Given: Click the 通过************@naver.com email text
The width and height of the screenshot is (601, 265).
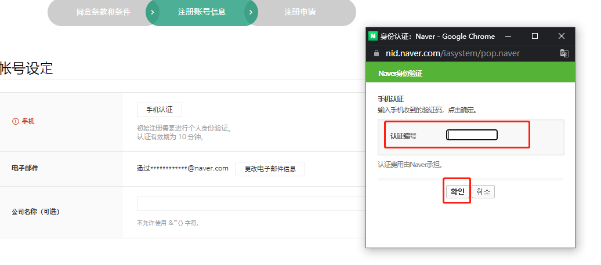Looking at the screenshot, I should pyautogui.click(x=183, y=168).
